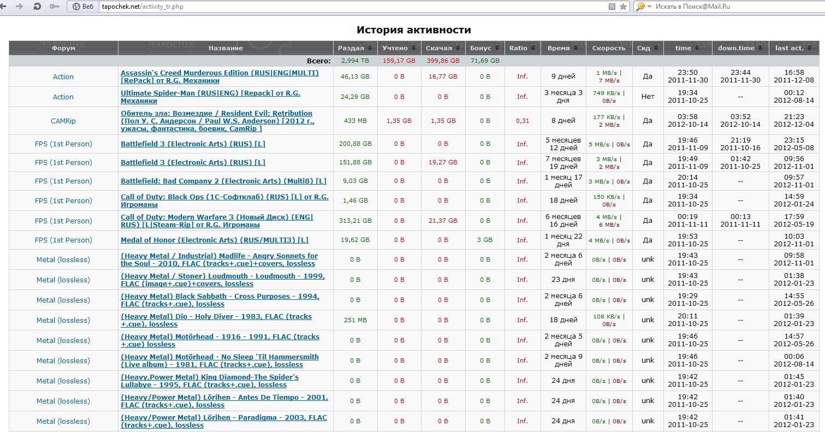This screenshot has height=432, width=825.
Task: Sort table by 'Раздал' column arrows
Action: (x=370, y=48)
